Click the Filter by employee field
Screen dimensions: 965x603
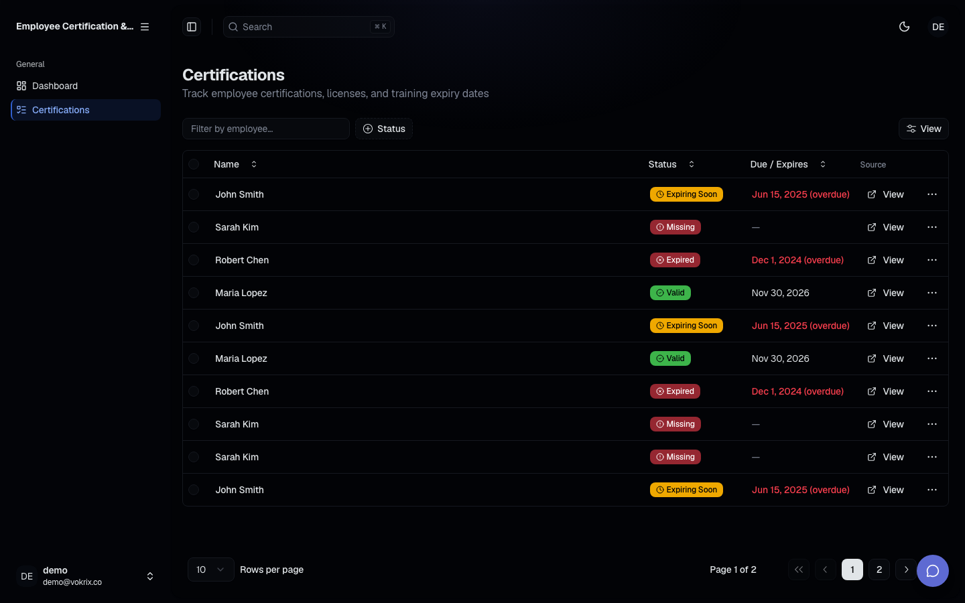click(x=266, y=129)
